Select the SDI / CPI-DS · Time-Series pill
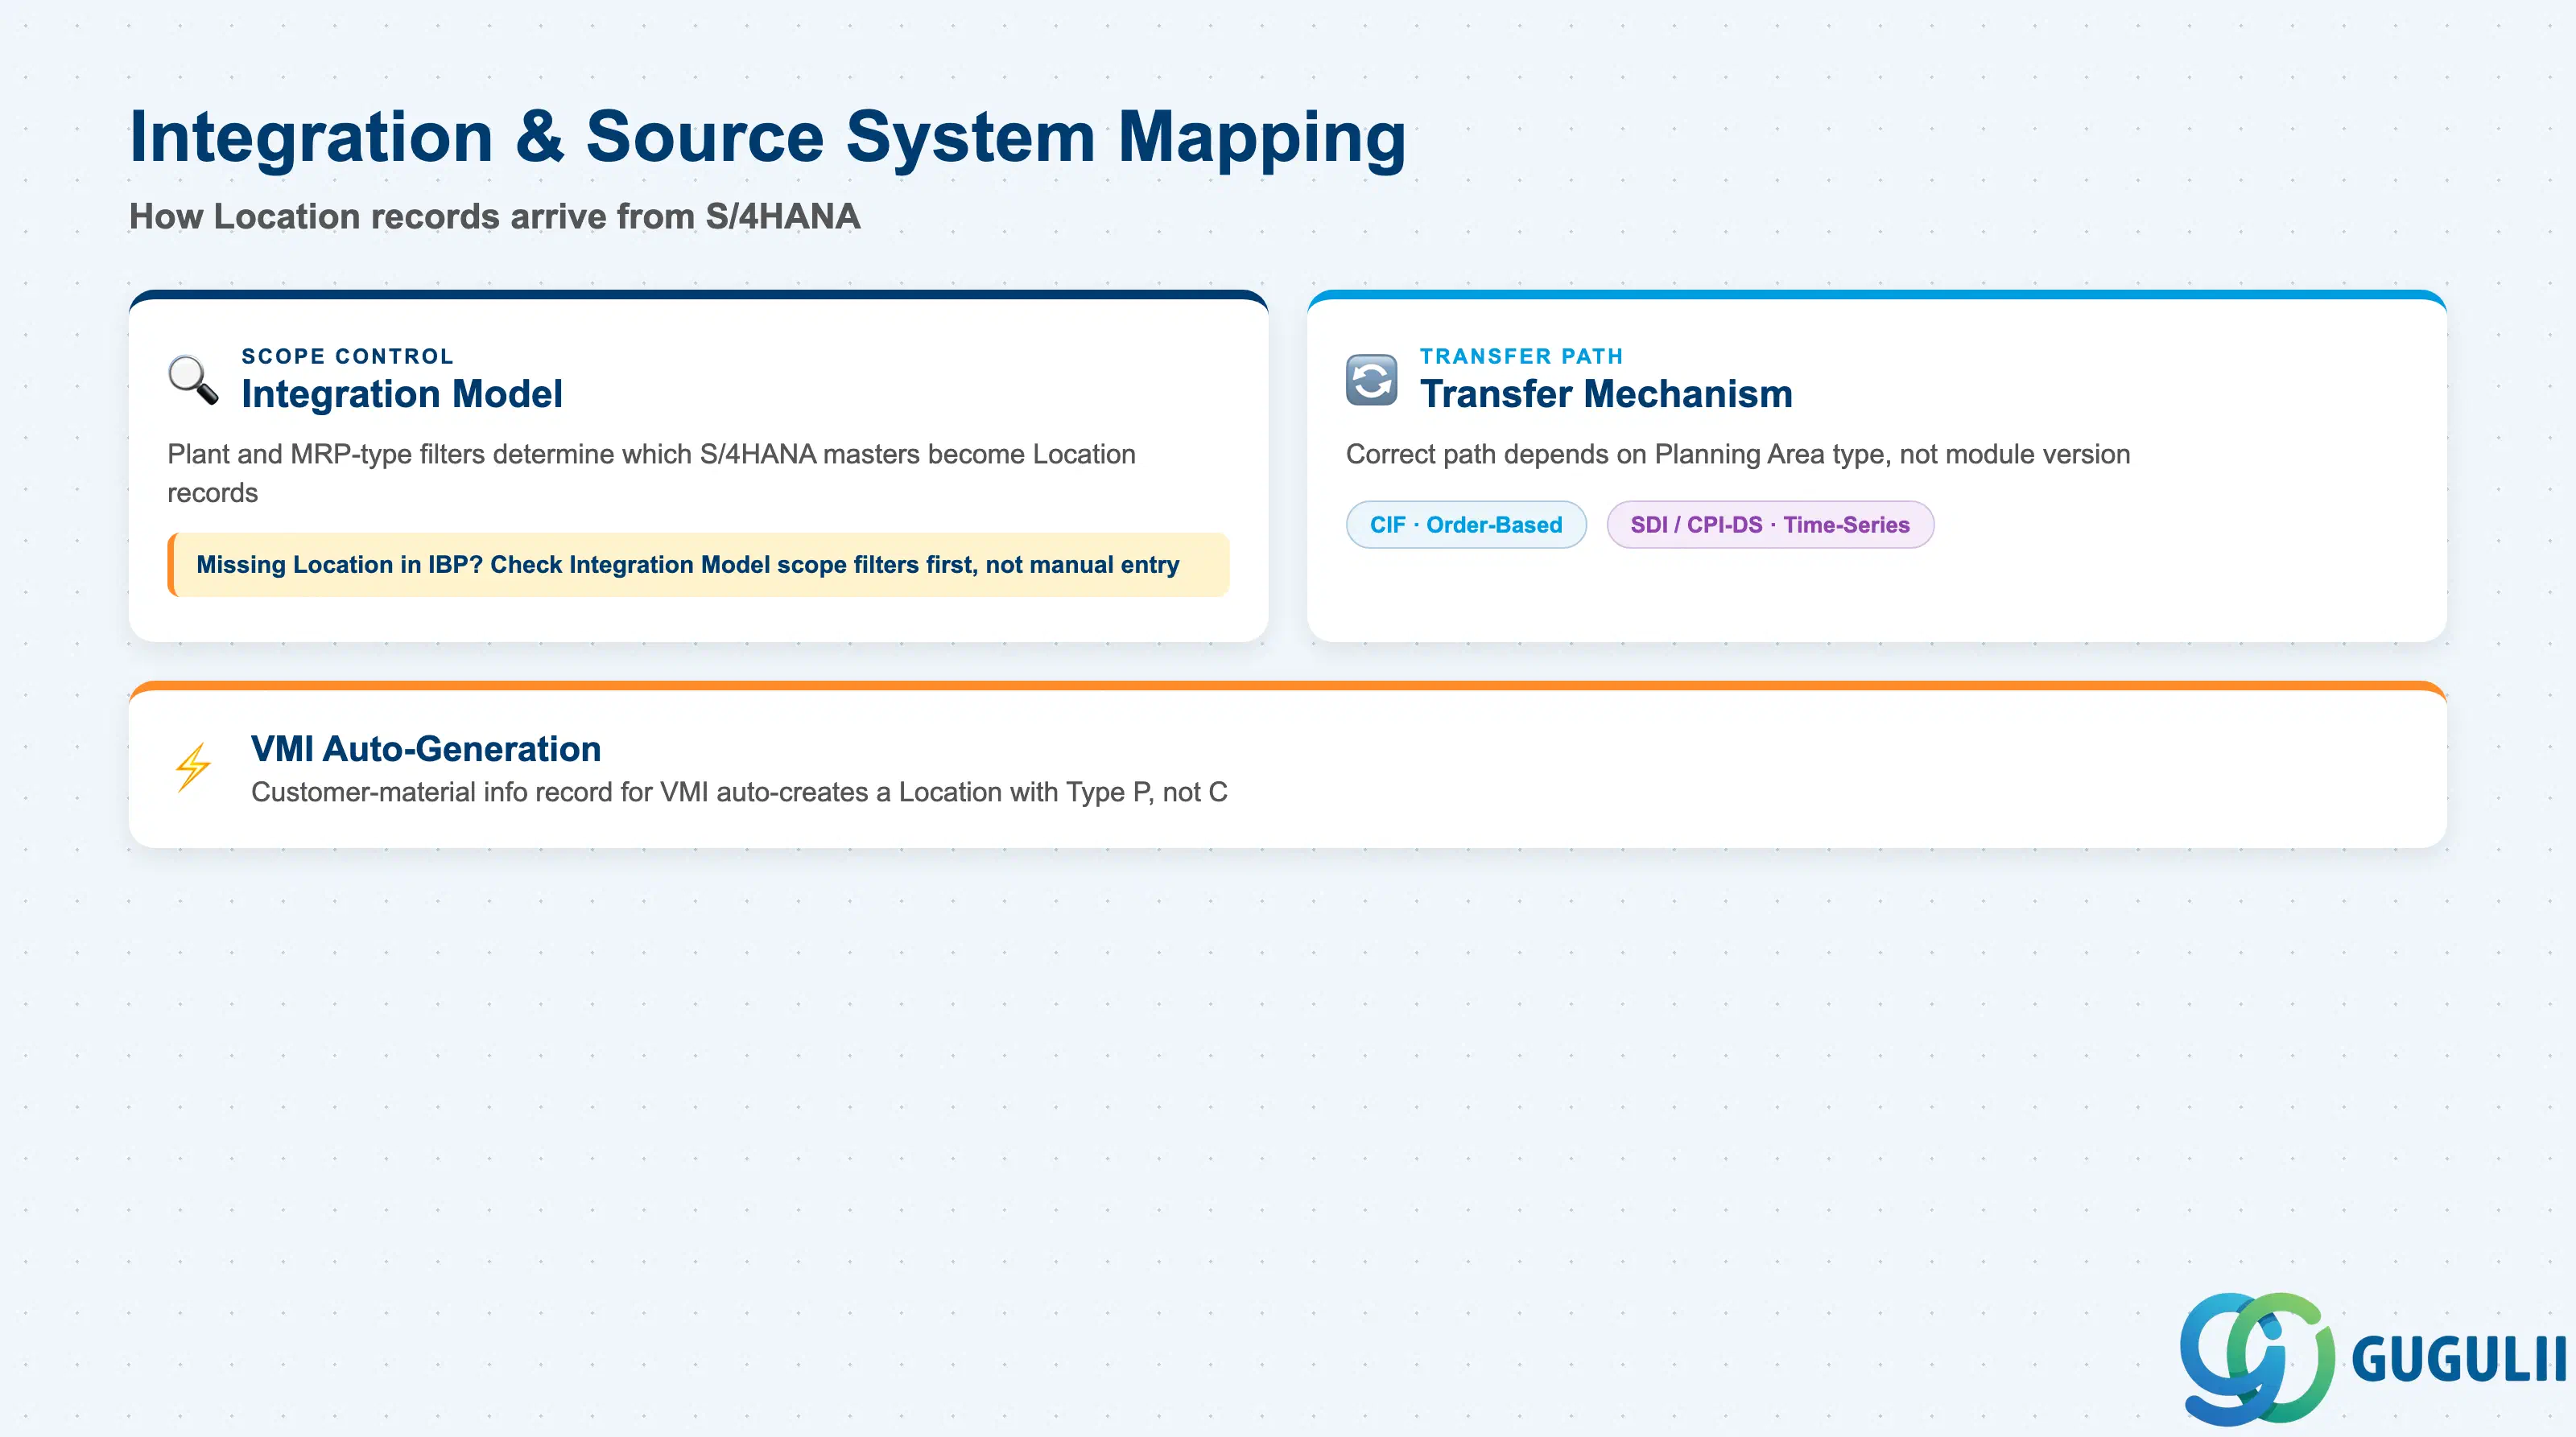The width and height of the screenshot is (2576, 1437). 1770,525
